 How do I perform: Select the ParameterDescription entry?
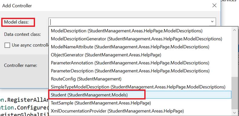point(140,71)
